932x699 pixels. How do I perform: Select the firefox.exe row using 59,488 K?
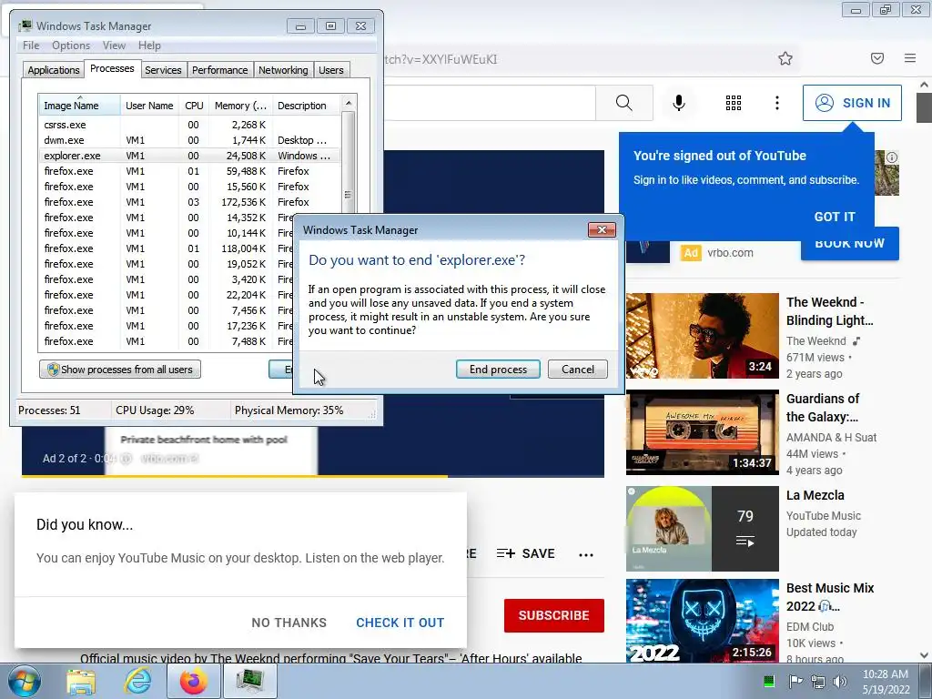tap(190, 171)
